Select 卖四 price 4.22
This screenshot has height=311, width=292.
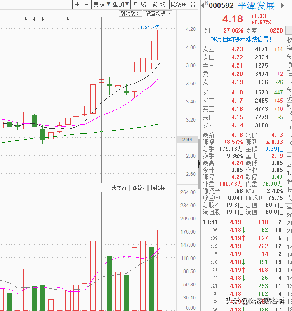237,58
